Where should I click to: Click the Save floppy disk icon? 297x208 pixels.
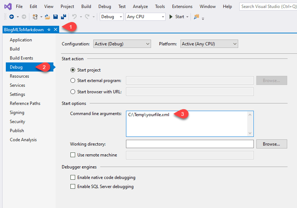pos(56,17)
